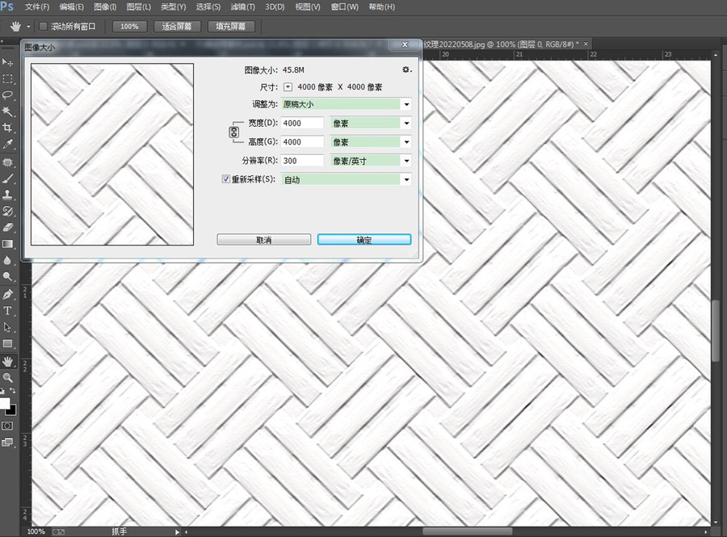
Task: Click the 分辨率(R) input field
Action: tap(302, 161)
